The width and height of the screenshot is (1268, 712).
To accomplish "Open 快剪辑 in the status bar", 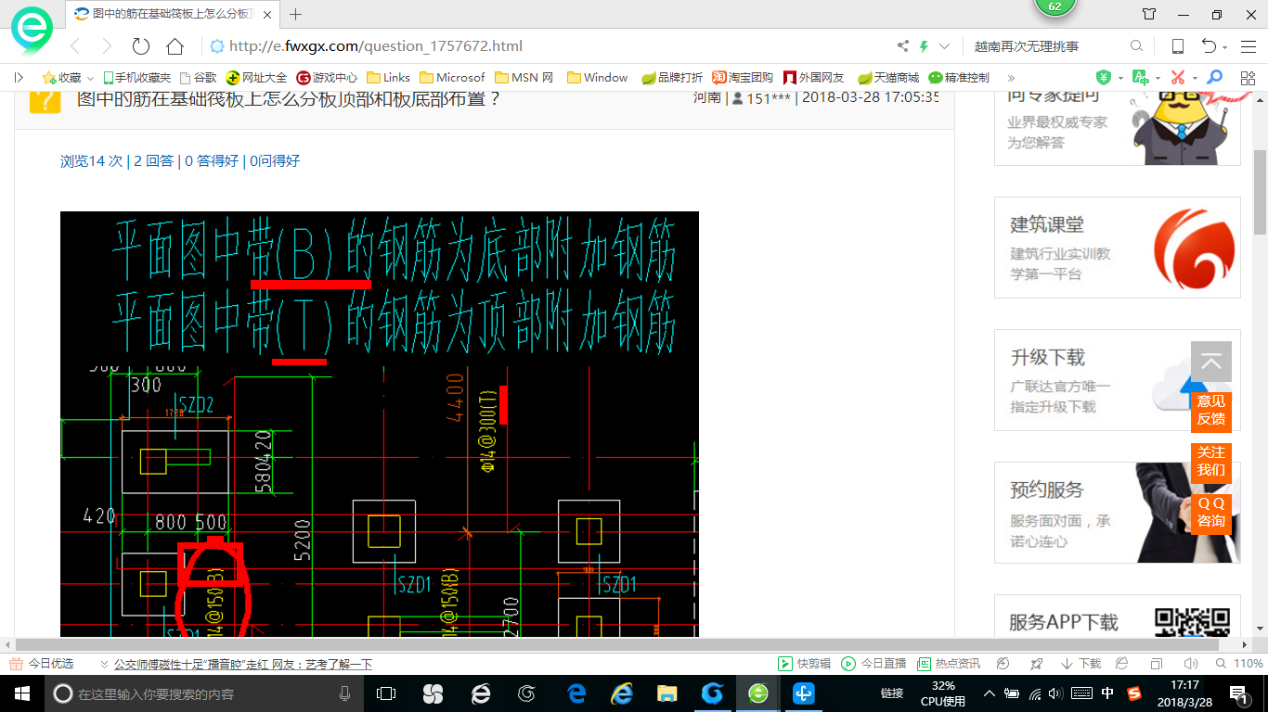I will tap(803, 664).
